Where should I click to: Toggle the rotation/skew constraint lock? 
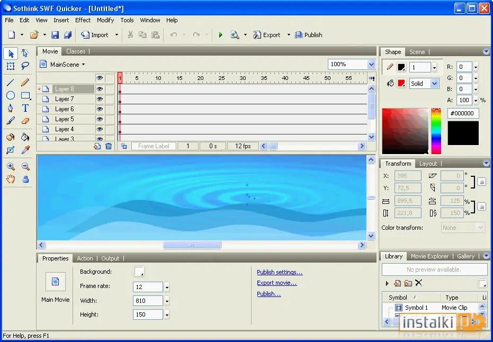tap(481, 182)
